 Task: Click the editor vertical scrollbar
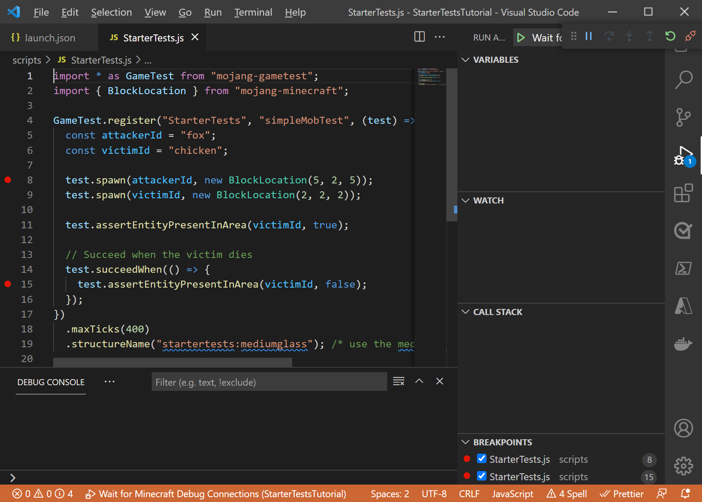[452, 145]
